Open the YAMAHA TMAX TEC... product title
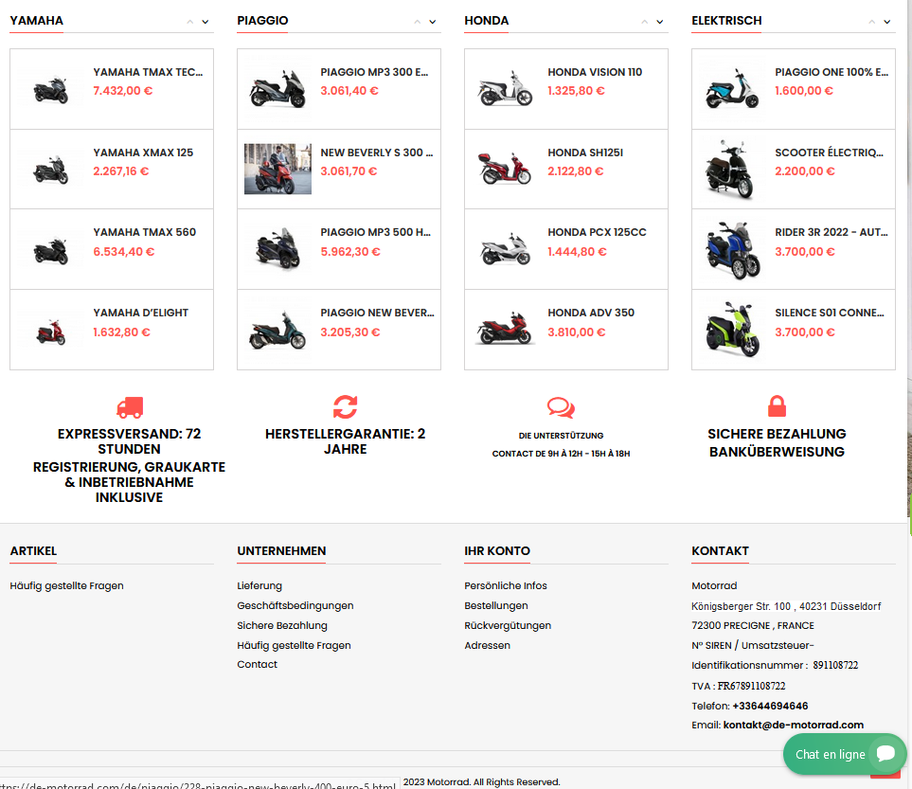The width and height of the screenshot is (912, 789). (148, 72)
